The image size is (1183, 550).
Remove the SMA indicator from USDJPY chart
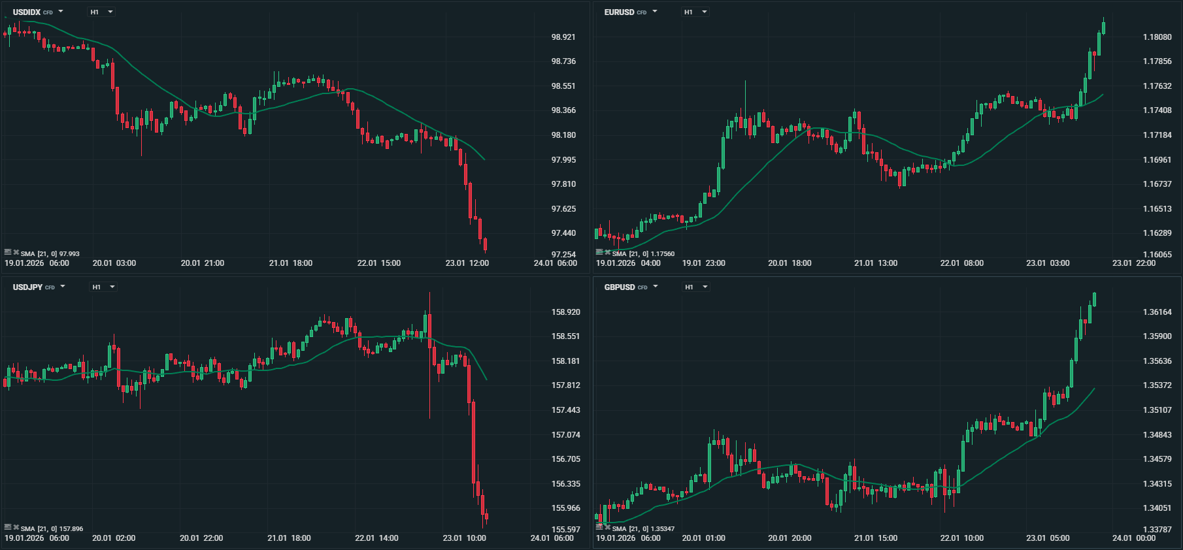point(16,527)
